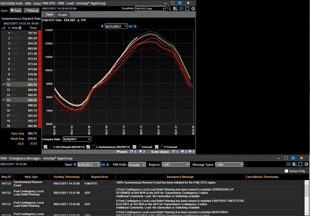Open Emergency Messages settings gear
The height and width of the screenshot is (216, 310).
[306, 164]
